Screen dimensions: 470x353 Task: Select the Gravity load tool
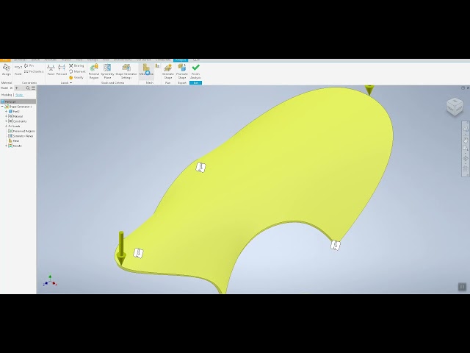coord(76,77)
